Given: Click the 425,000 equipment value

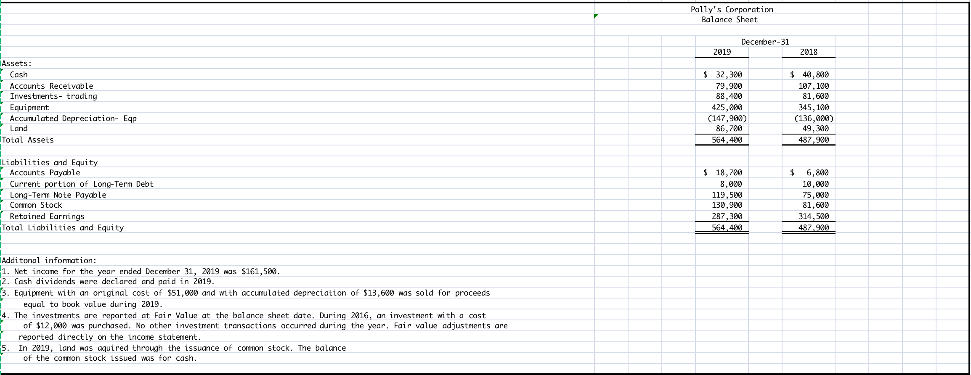Looking at the screenshot, I should pos(727,108).
